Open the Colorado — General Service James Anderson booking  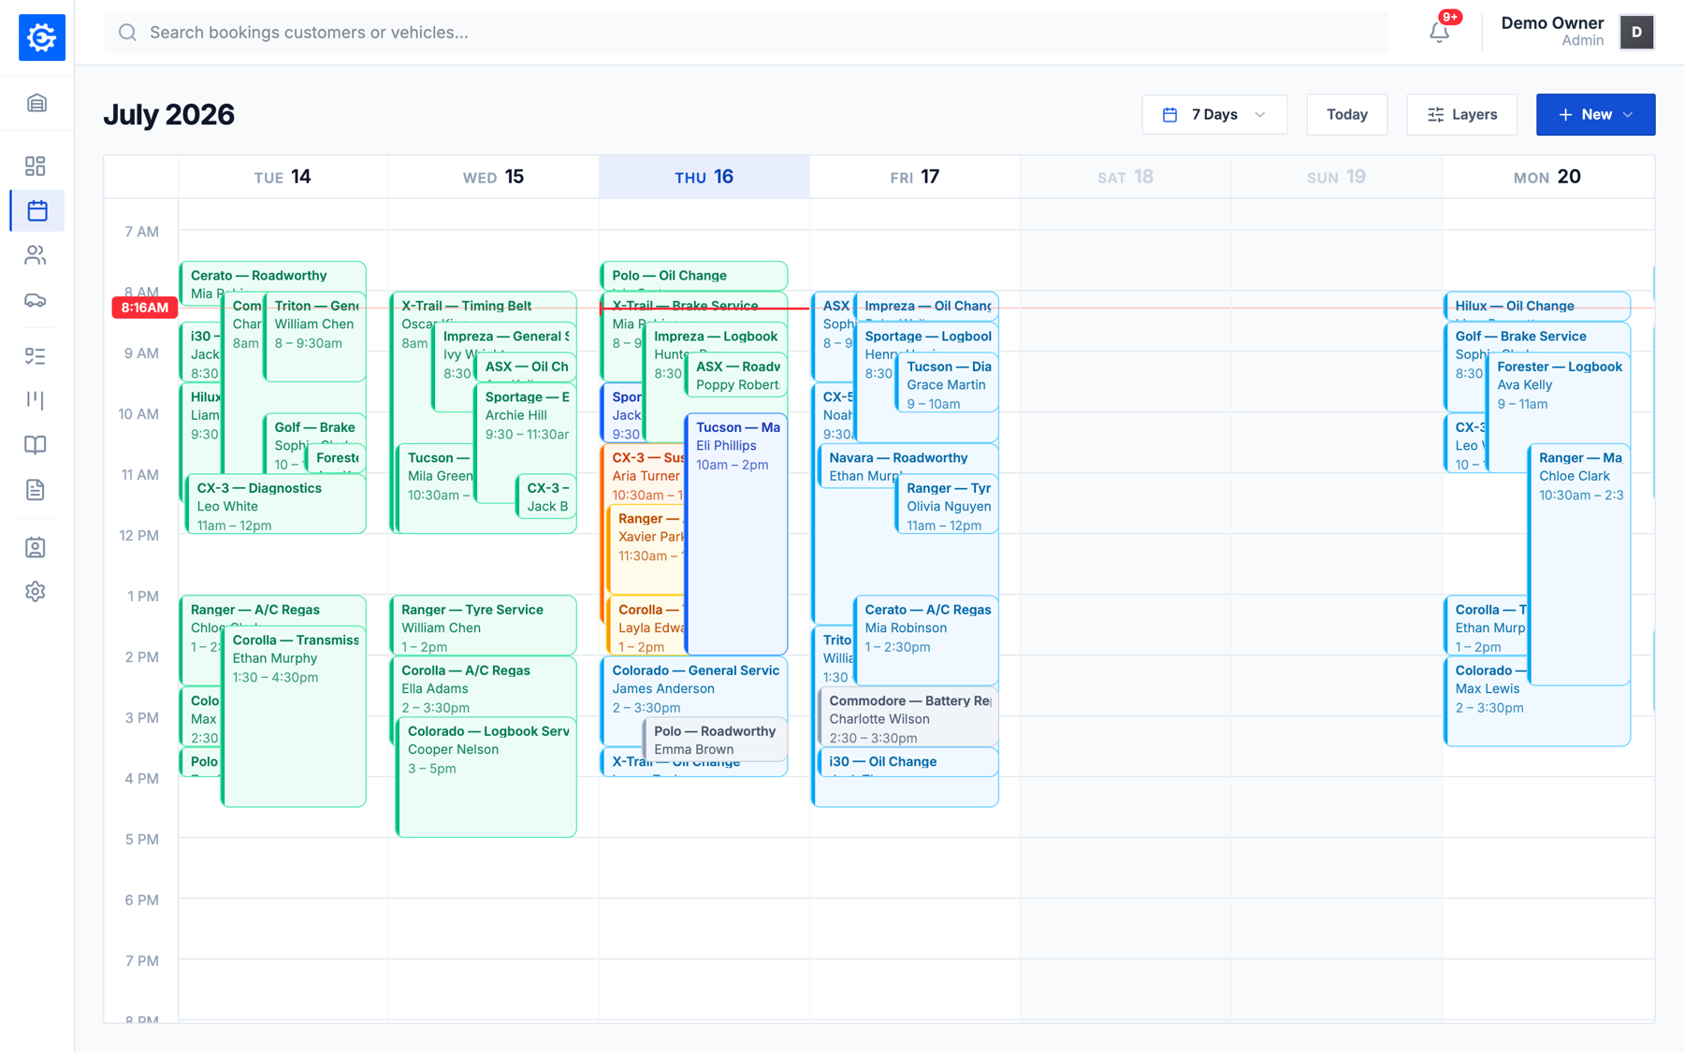click(x=693, y=686)
